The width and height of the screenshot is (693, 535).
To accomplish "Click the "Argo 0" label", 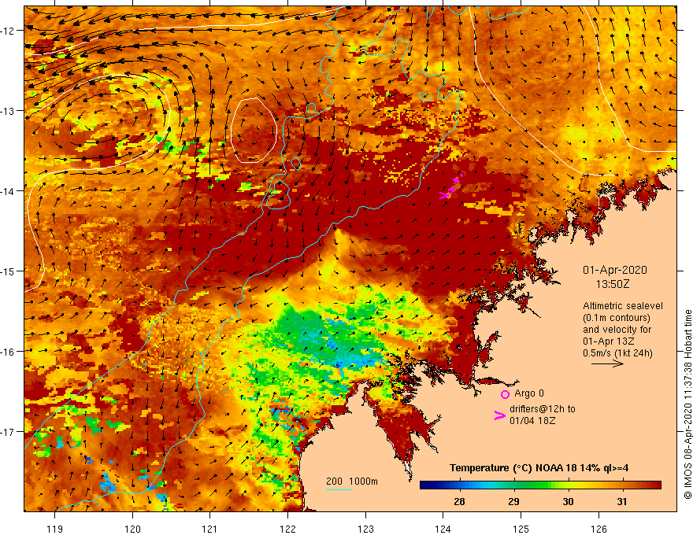I will tap(529, 393).
